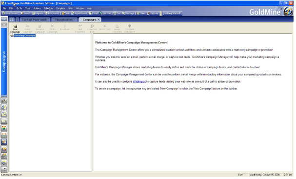The height and width of the screenshot is (179, 296).
Task: Open the tab list dropdown arrow beside the grid icon
Action: click(17, 20)
